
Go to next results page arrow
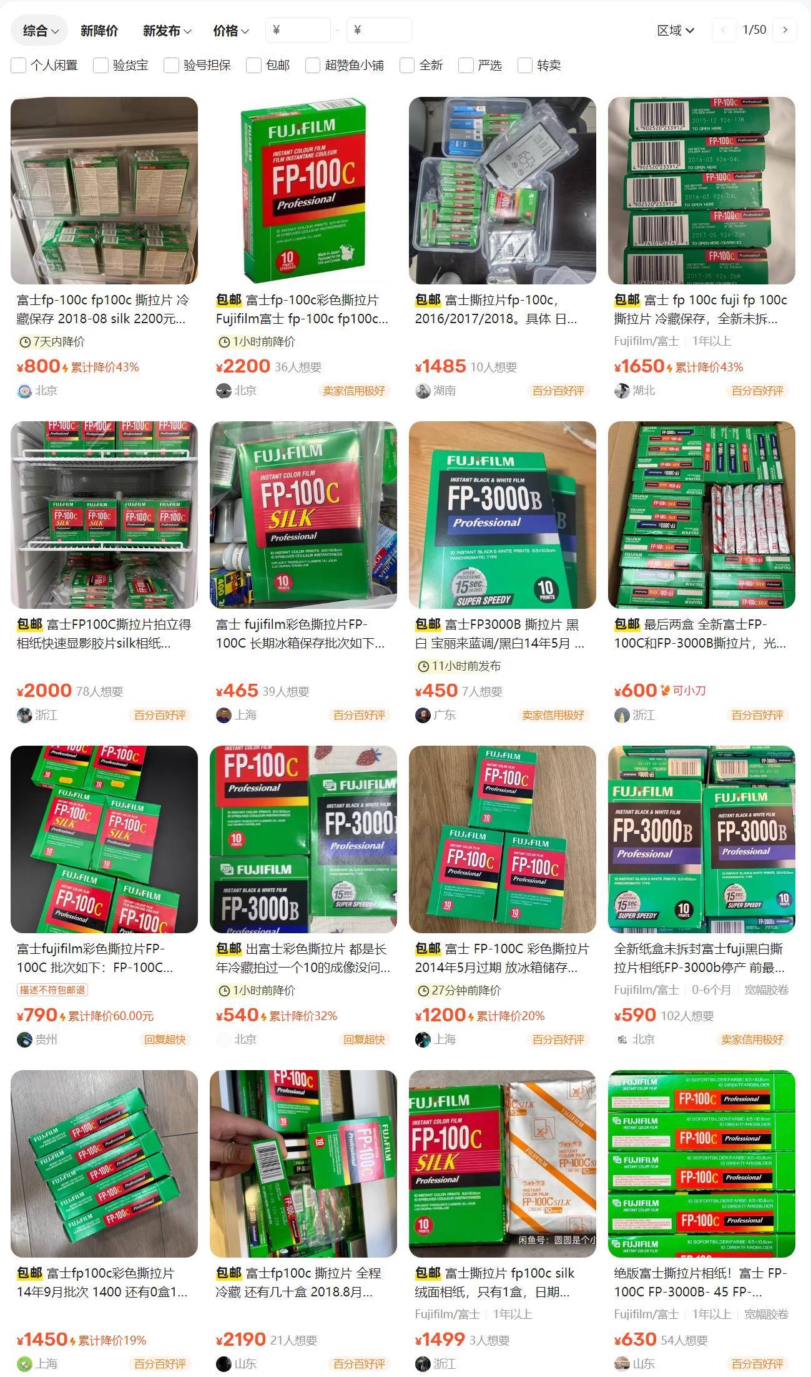click(785, 30)
